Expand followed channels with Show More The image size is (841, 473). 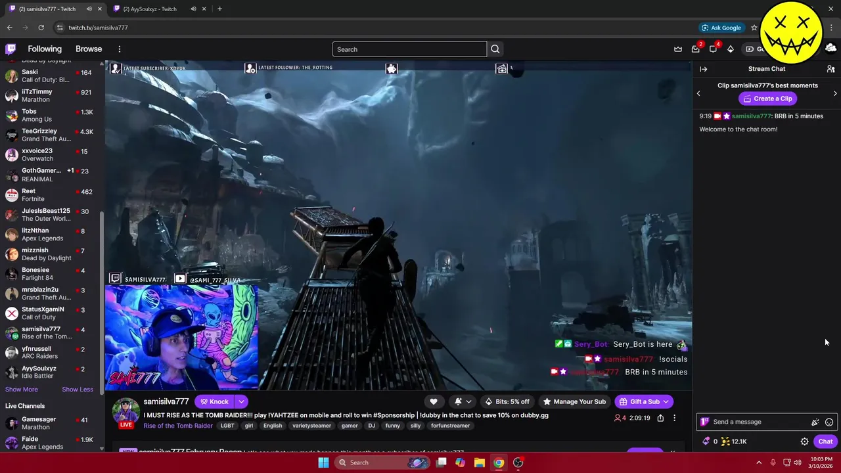click(22, 390)
